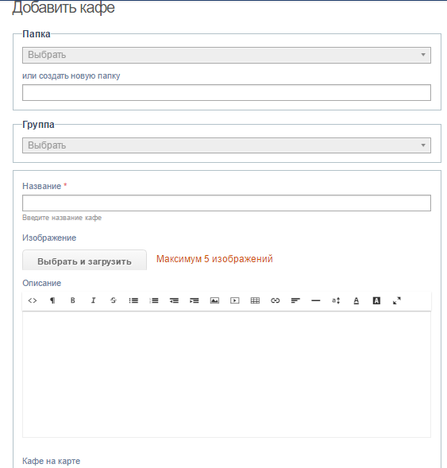Open the font color picker
Screen dimensions: 447x468
(x=356, y=300)
